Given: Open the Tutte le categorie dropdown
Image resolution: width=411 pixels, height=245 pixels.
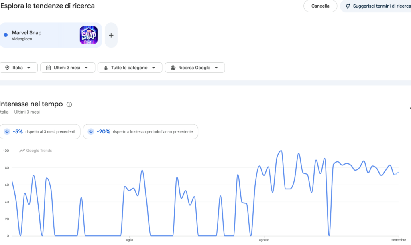Looking at the screenshot, I should pos(130,68).
